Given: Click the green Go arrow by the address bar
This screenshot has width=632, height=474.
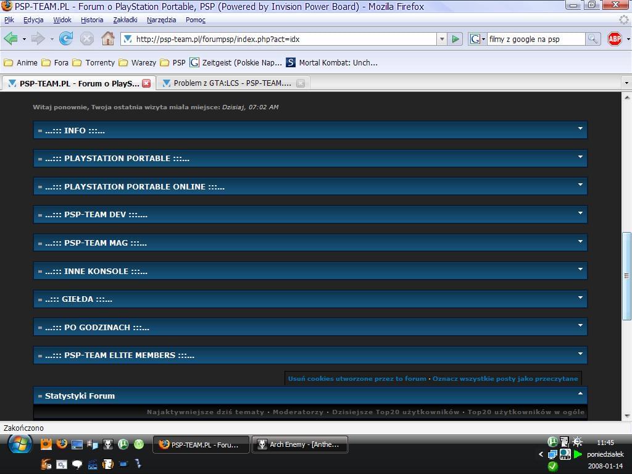Looking at the screenshot, I should point(455,39).
